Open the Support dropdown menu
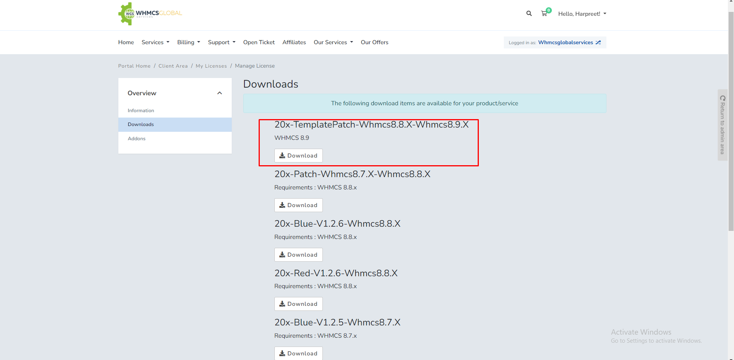 pyautogui.click(x=221, y=42)
